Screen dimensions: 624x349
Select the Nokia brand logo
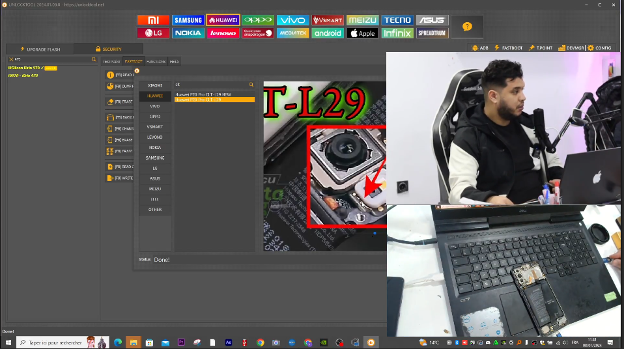188,33
